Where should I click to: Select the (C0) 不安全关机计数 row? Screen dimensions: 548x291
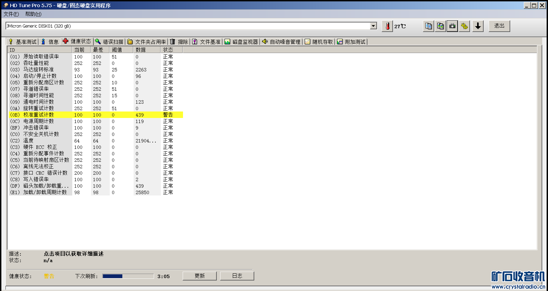(x=96, y=134)
